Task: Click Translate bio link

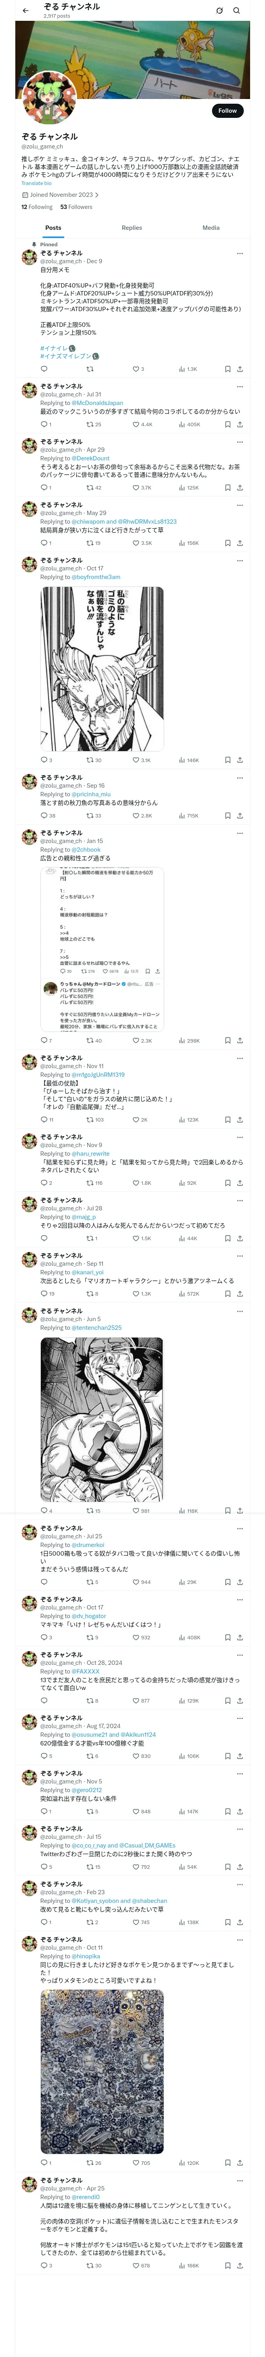Action: pos(37,183)
